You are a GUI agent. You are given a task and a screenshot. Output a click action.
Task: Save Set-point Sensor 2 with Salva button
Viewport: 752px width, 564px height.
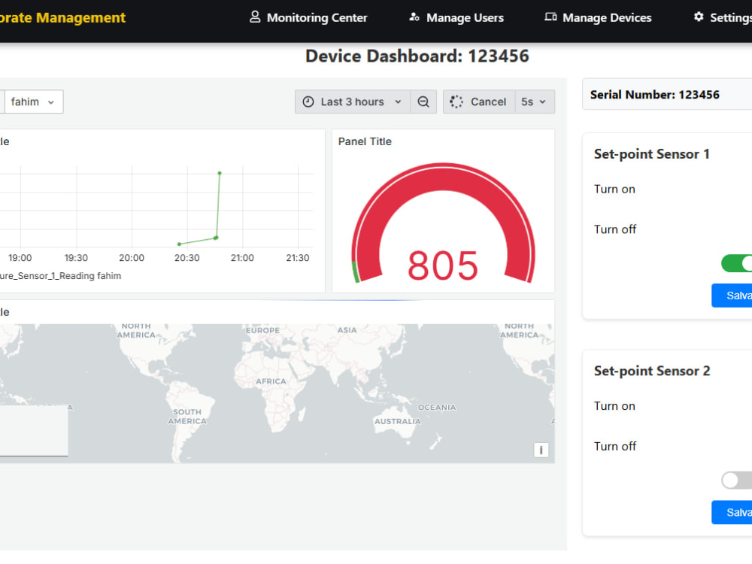(x=732, y=512)
